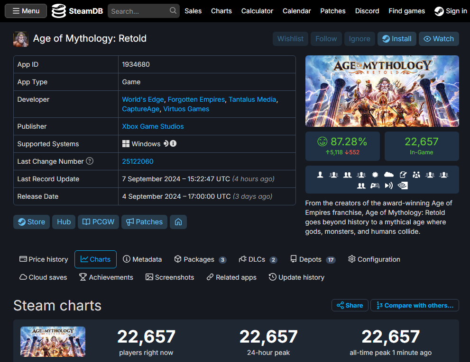Open the Price history tab
The width and height of the screenshot is (470, 362).
pos(43,259)
